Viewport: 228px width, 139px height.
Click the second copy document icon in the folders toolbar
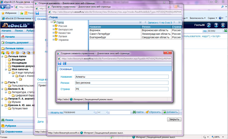point(28,53)
